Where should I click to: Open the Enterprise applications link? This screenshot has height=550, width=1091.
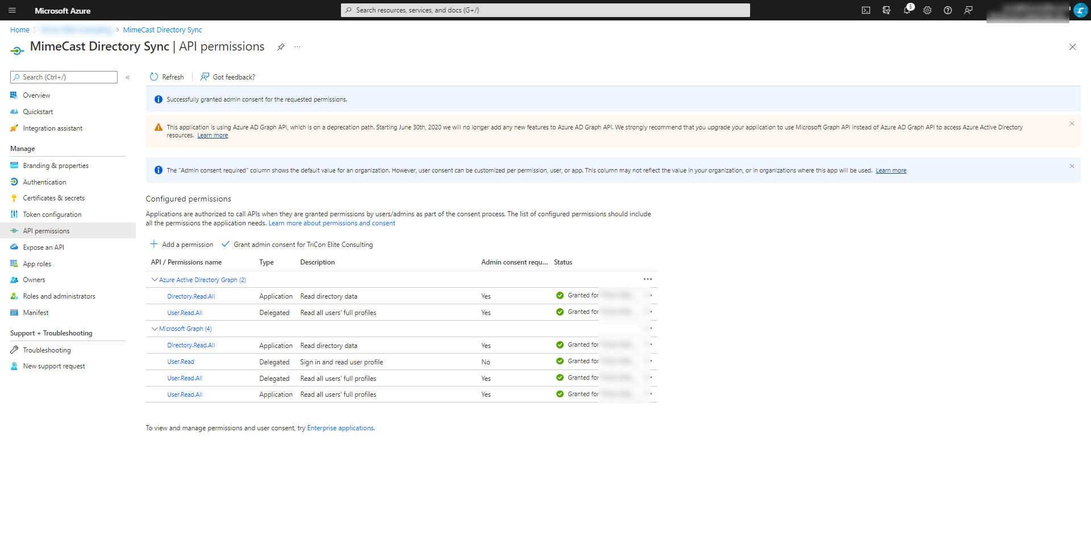(x=340, y=428)
